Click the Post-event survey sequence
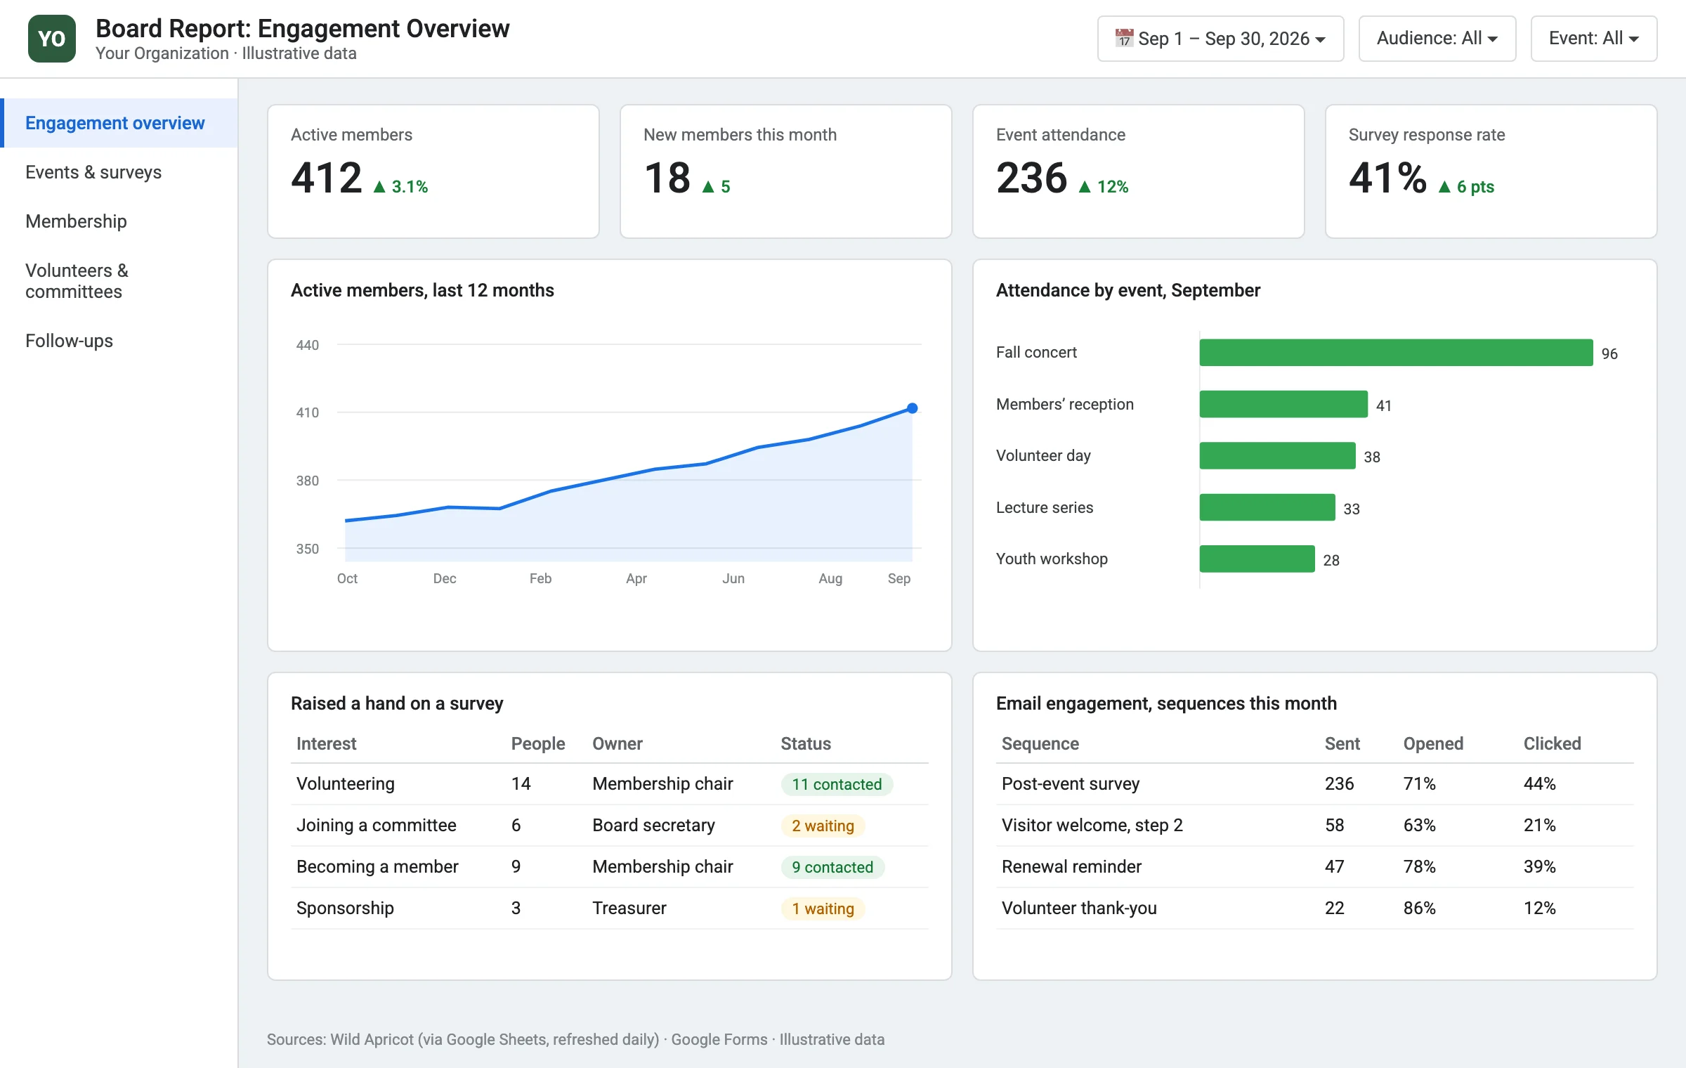 (x=1315, y=784)
